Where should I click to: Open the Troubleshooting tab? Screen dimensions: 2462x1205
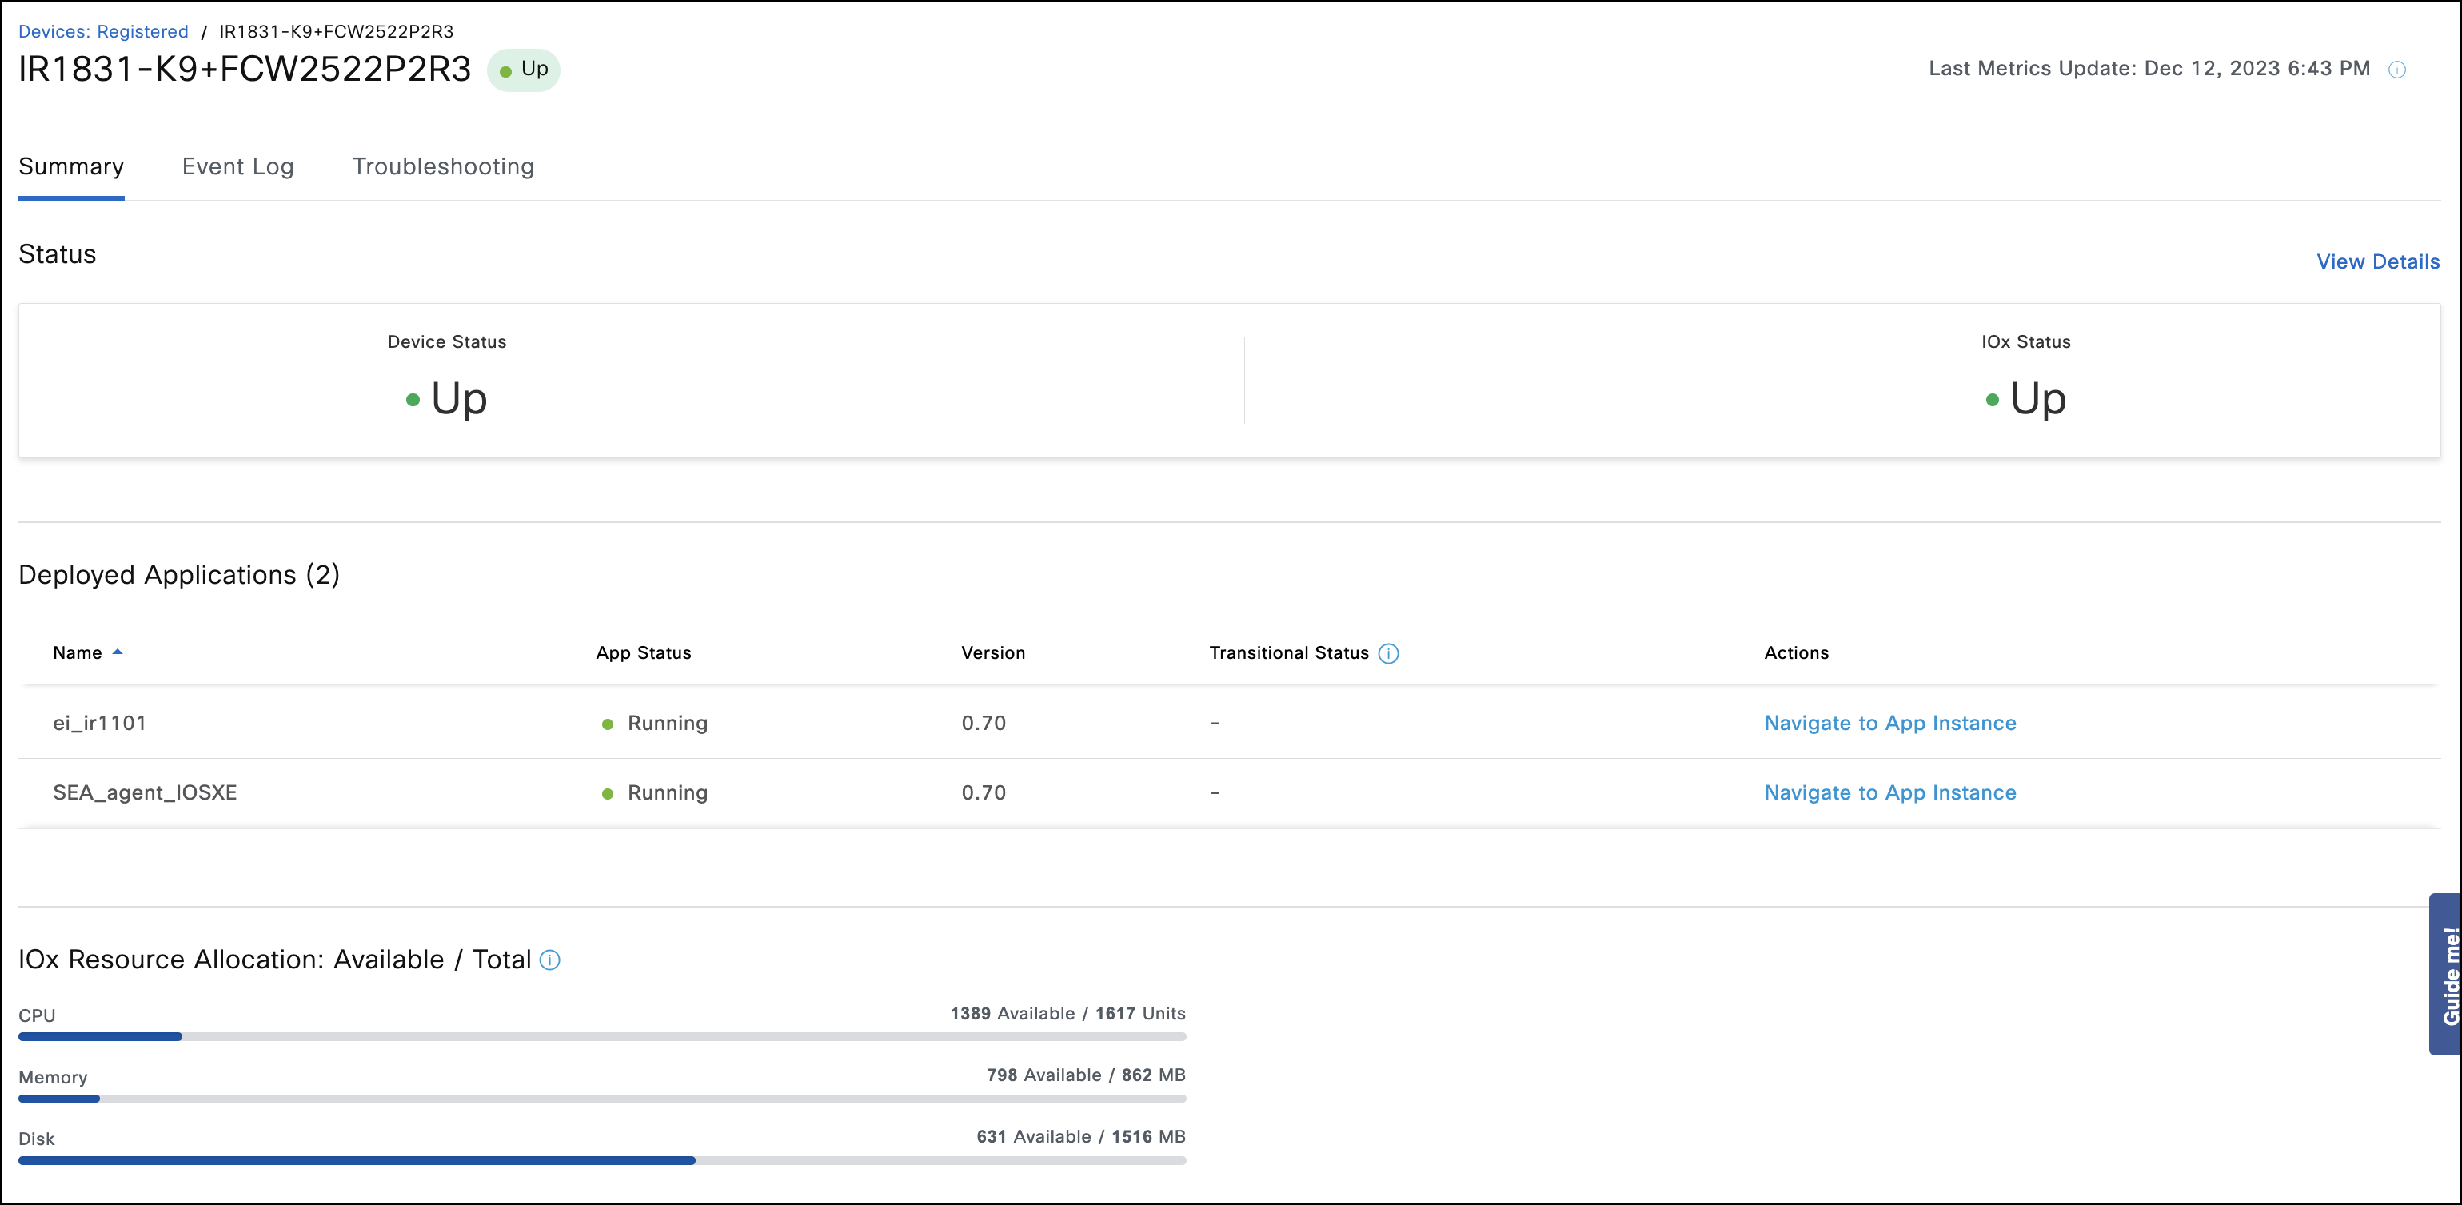point(442,166)
